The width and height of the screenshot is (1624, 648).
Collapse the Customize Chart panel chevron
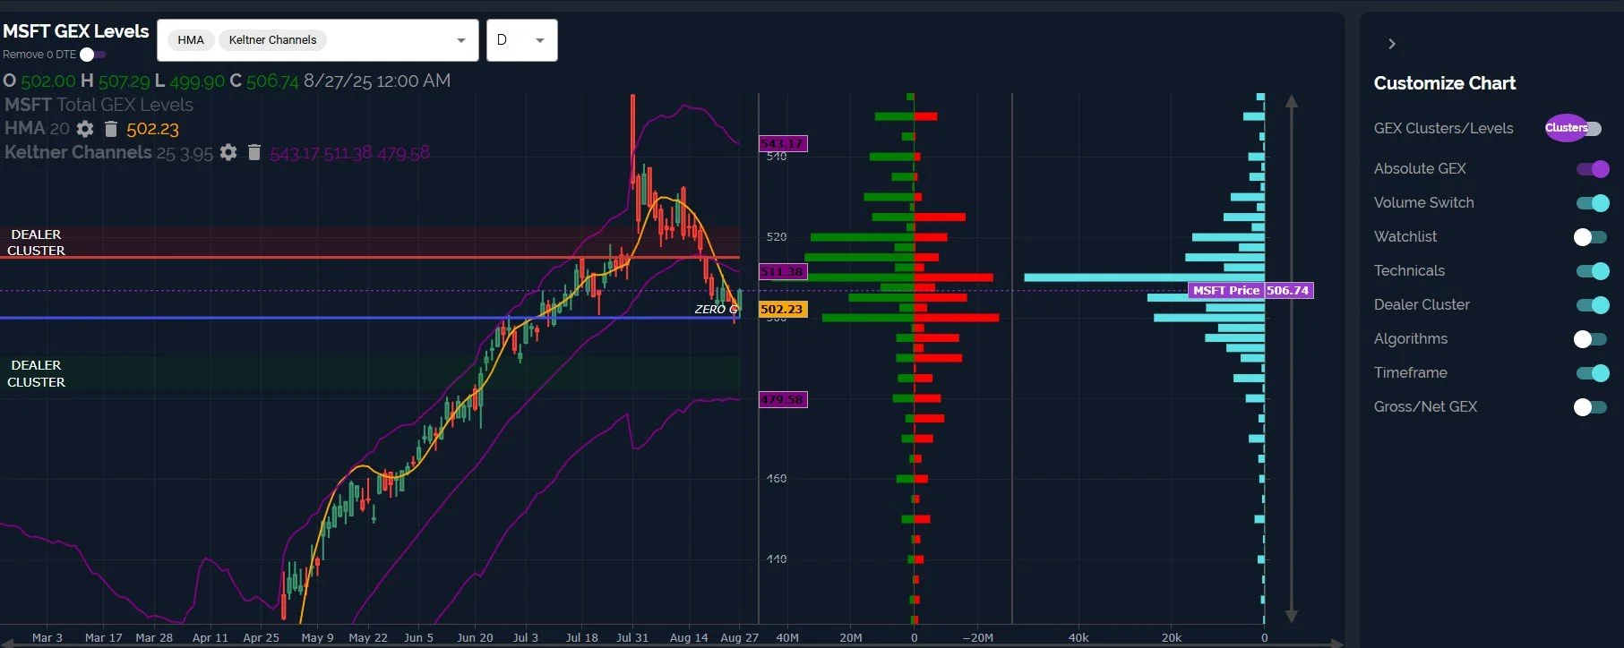coord(1391,44)
